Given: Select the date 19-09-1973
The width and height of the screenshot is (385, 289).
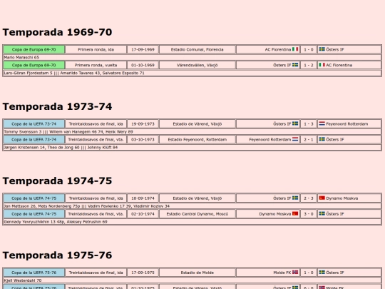Looking at the screenshot, I should tap(143, 124).
